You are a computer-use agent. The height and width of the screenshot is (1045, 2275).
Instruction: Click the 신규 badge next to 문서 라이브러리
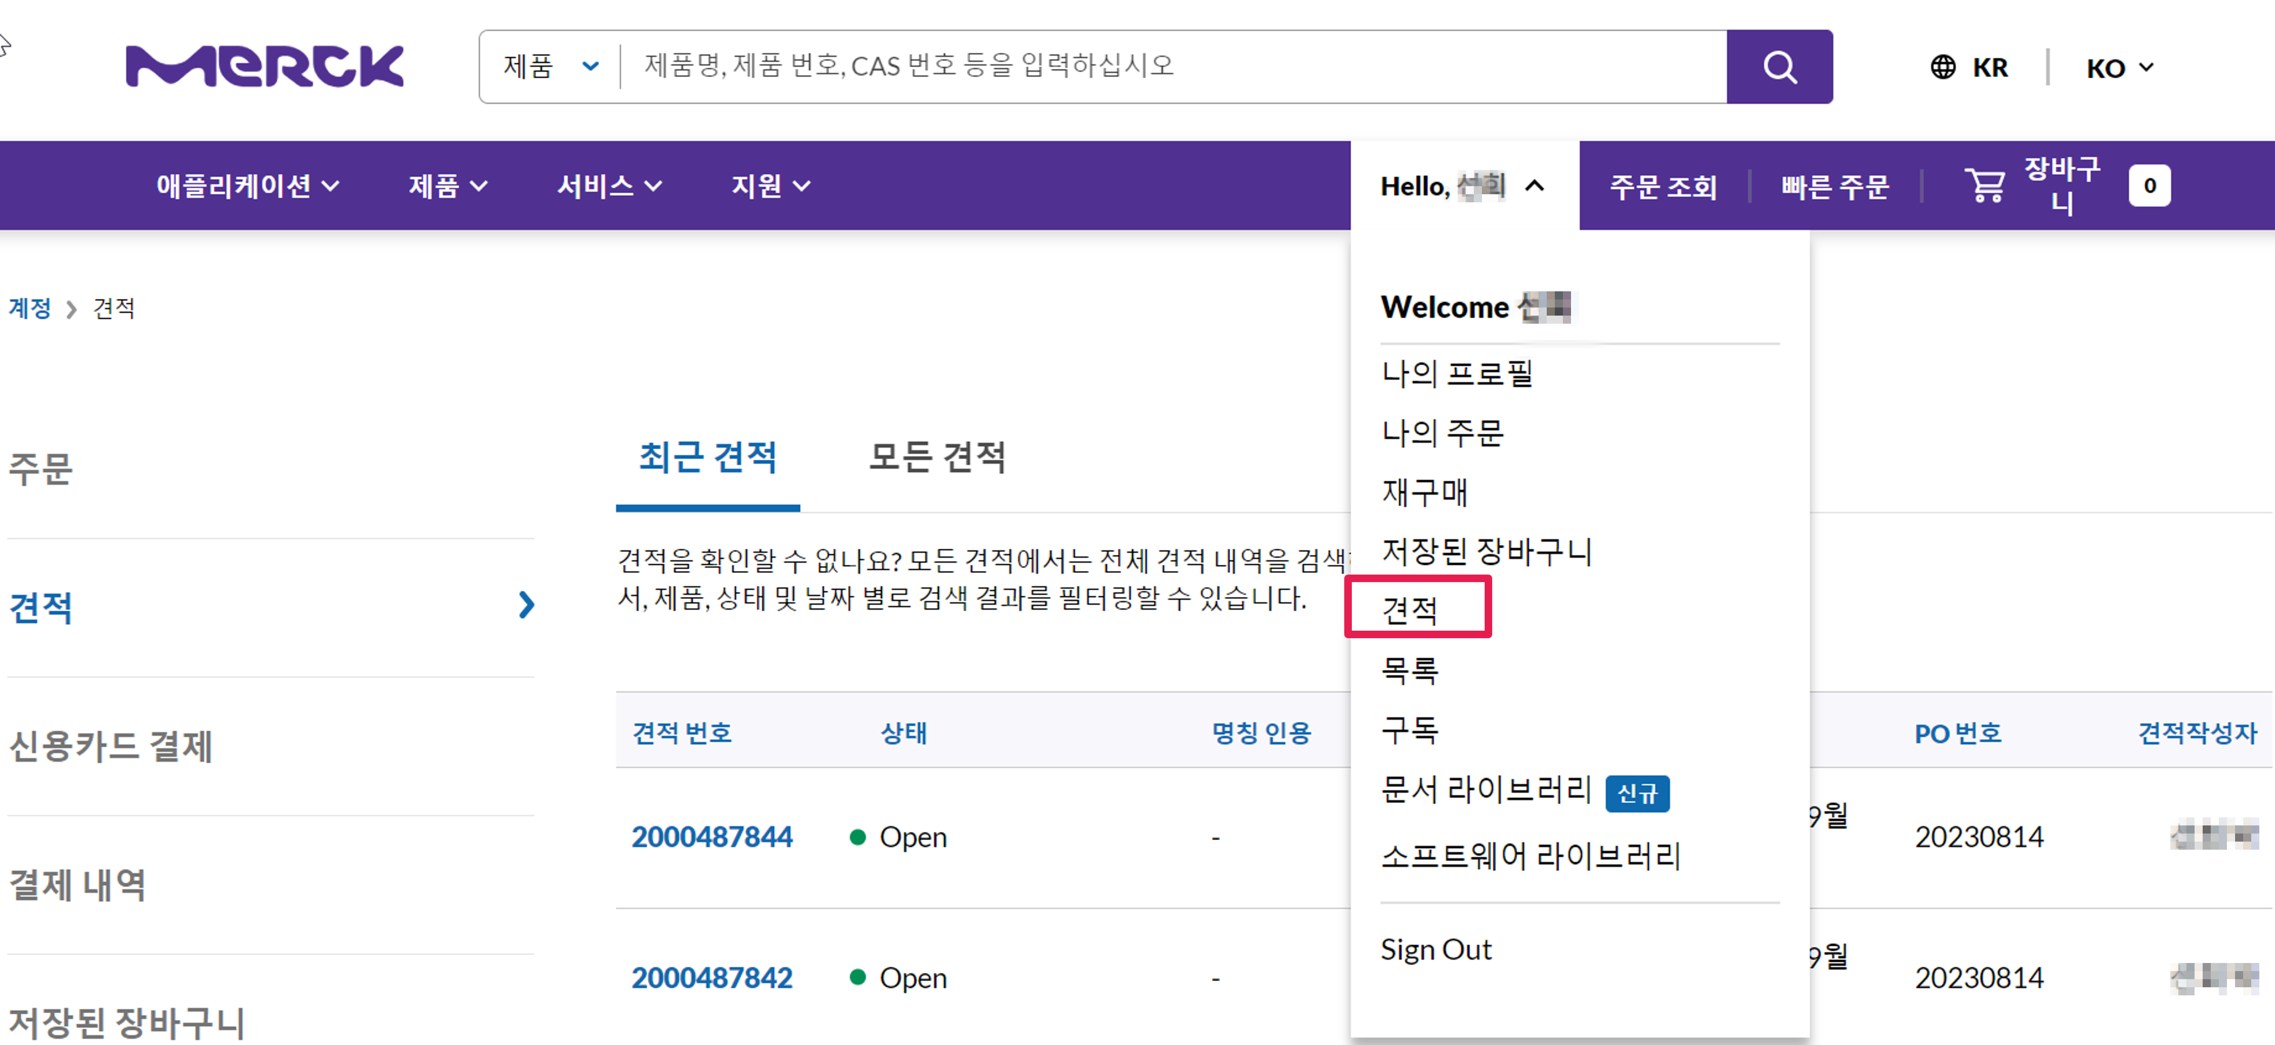[1636, 793]
